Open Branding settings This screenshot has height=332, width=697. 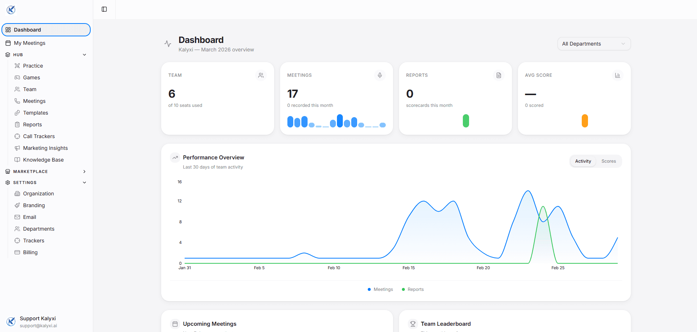click(34, 205)
